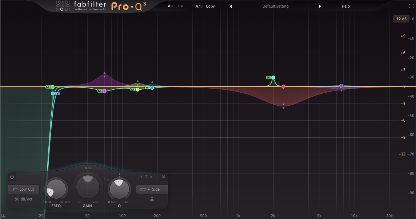Click the scissors icon to remove the band
416x219 pixels.
coord(152,199)
